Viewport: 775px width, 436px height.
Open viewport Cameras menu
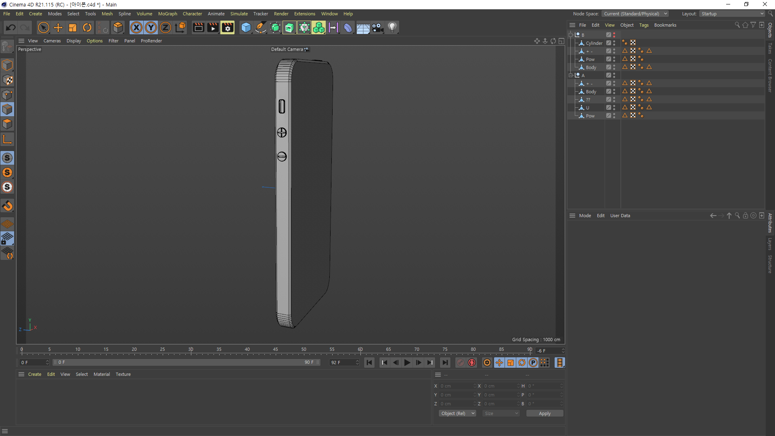[x=52, y=41]
